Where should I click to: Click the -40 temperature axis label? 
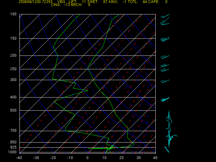[x=19, y=158]
